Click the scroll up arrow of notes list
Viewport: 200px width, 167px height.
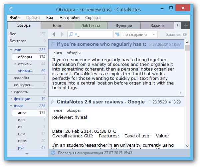pyautogui.click(x=187, y=42)
